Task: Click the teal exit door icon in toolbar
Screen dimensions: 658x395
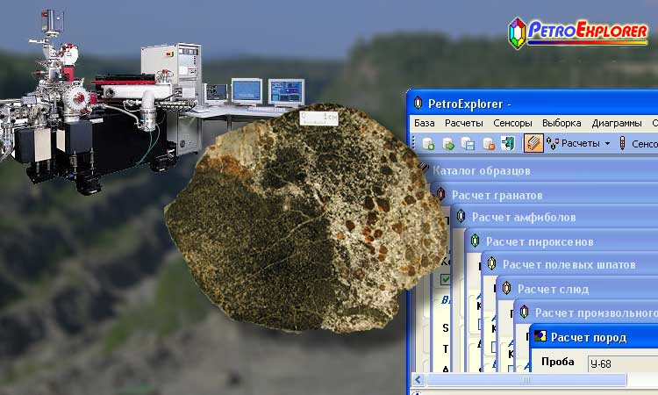Action: click(508, 144)
